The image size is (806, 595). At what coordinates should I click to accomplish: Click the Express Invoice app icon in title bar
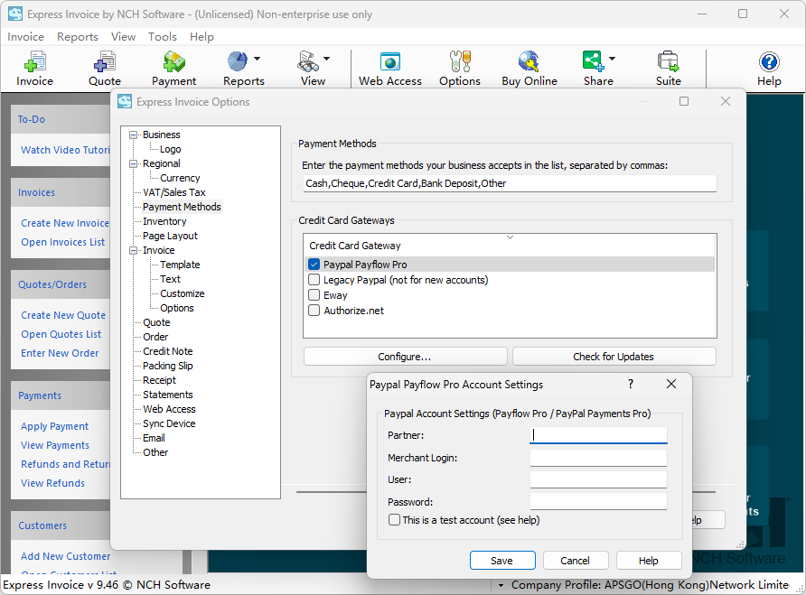[14, 14]
